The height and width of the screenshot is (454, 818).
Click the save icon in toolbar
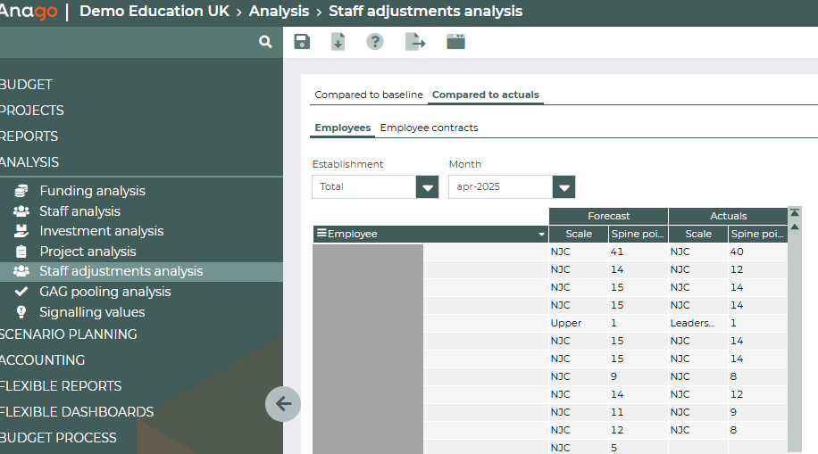click(302, 42)
